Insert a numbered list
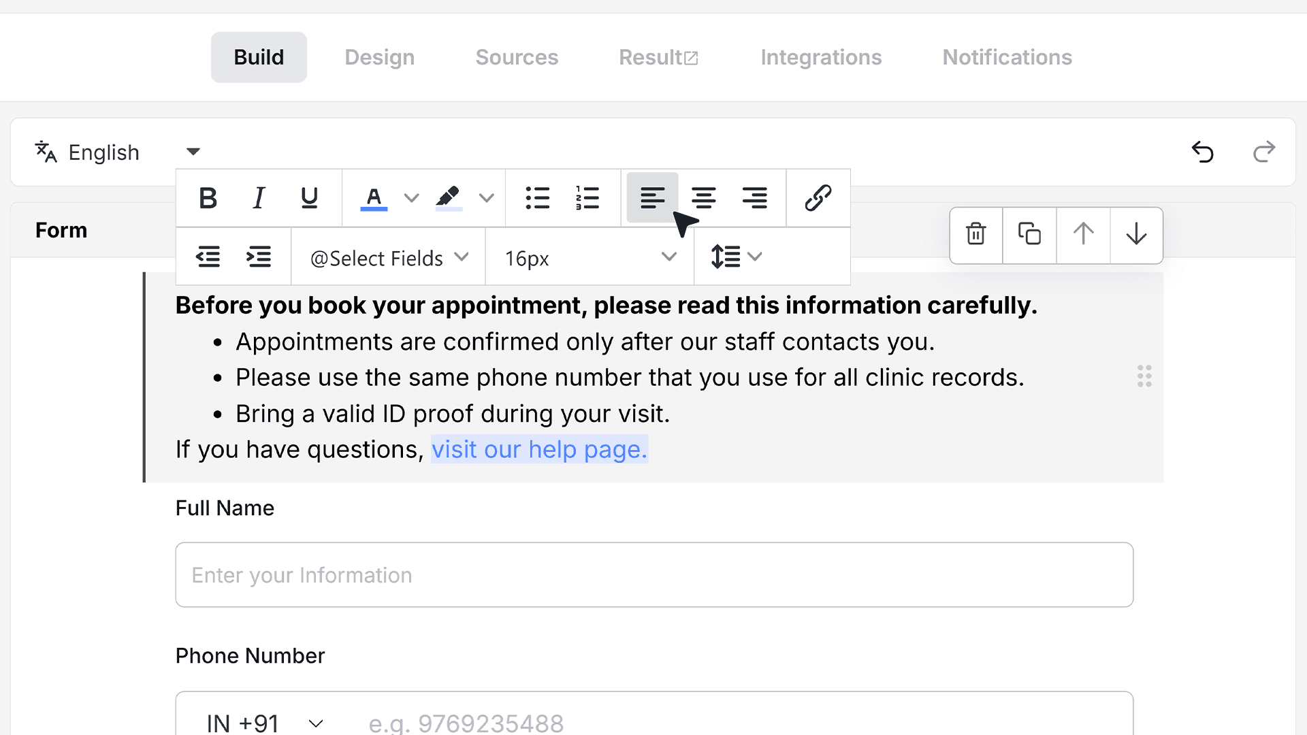Viewport: 1307px width, 735px height. [587, 198]
